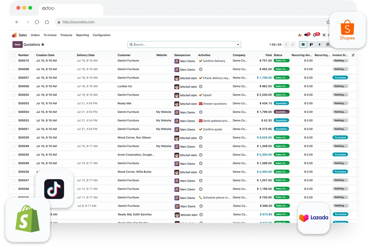369x249 pixels.
Task: Check the box for order S00003
Action: 14,104
